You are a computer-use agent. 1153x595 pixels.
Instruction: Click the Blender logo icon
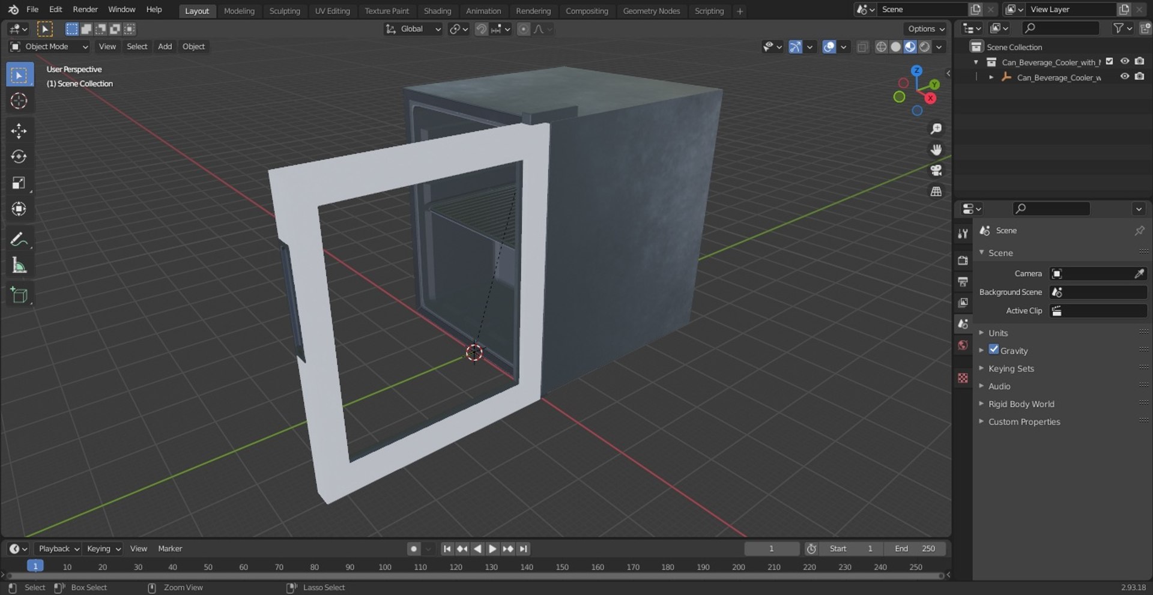(13, 10)
